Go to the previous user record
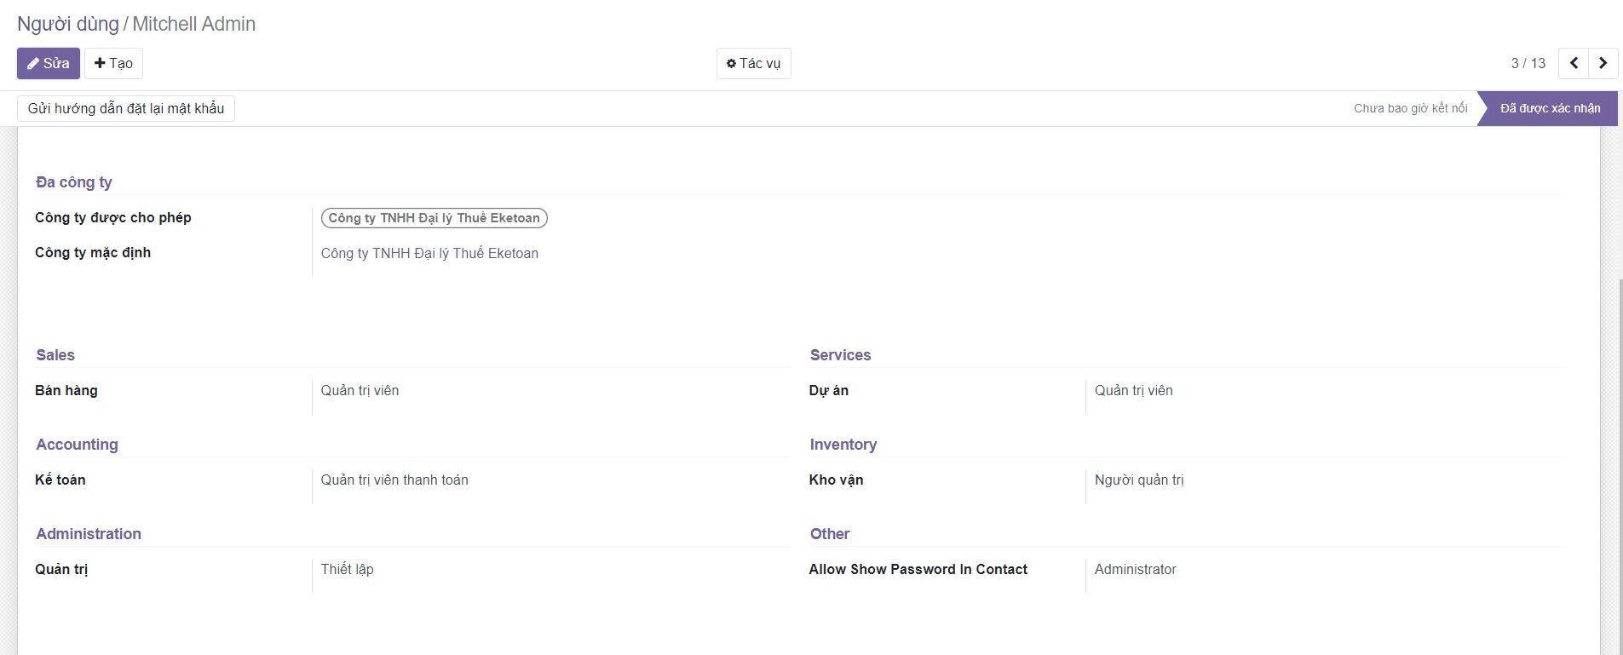Screen dimensions: 1623x655 point(1574,63)
